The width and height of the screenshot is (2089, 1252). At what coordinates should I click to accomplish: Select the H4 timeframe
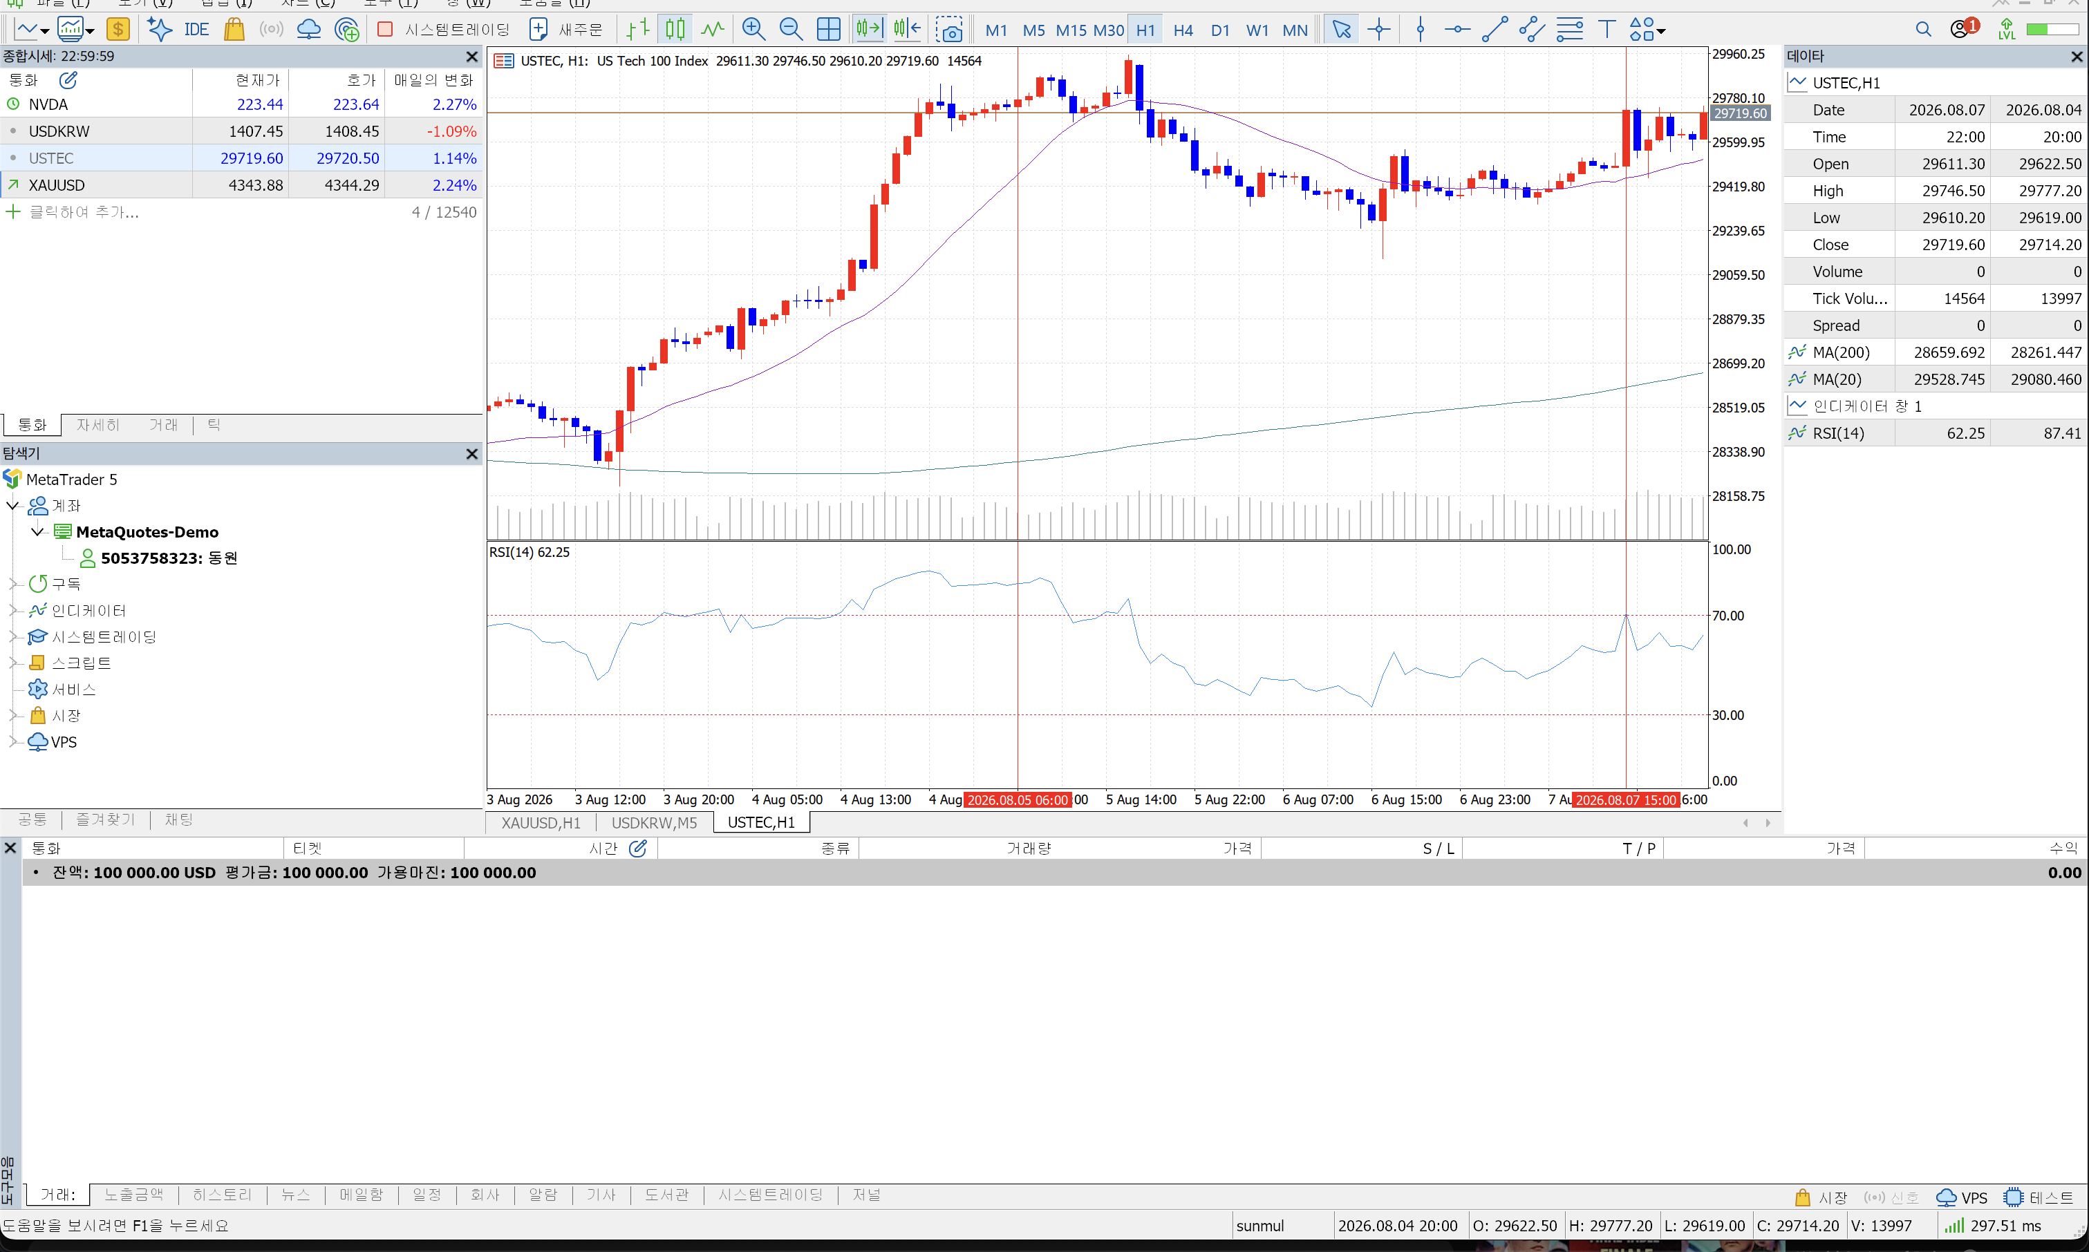(1183, 30)
